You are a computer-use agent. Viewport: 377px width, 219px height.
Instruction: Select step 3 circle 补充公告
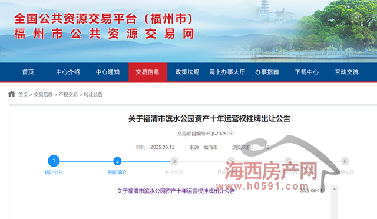(x=174, y=161)
